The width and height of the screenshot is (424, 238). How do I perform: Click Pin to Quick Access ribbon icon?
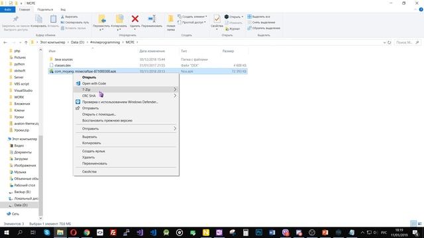pos(15,19)
